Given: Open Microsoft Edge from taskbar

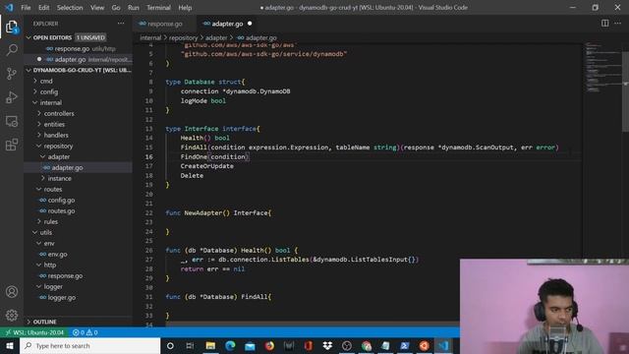Looking at the screenshot, I should (x=230, y=345).
